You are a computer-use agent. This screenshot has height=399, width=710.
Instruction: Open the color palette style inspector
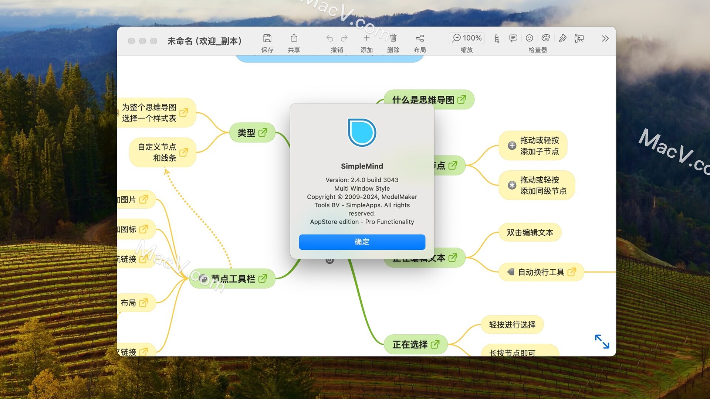tap(545, 38)
